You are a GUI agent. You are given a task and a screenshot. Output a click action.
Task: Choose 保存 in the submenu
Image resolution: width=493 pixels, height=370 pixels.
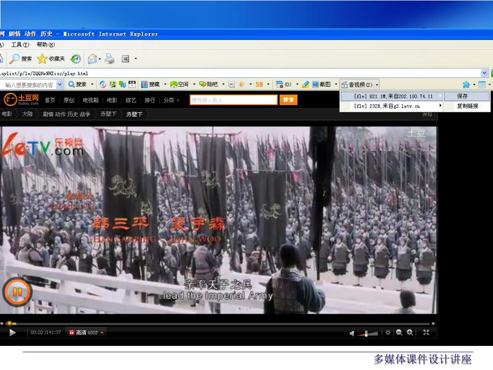pyautogui.click(x=467, y=96)
